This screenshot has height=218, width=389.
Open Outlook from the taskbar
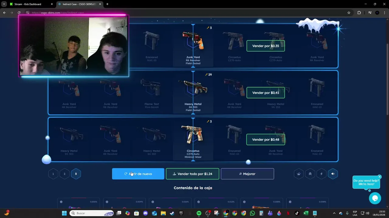(154, 213)
